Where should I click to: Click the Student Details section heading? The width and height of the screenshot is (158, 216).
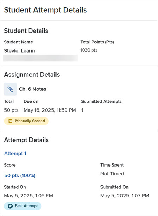click(26, 31)
